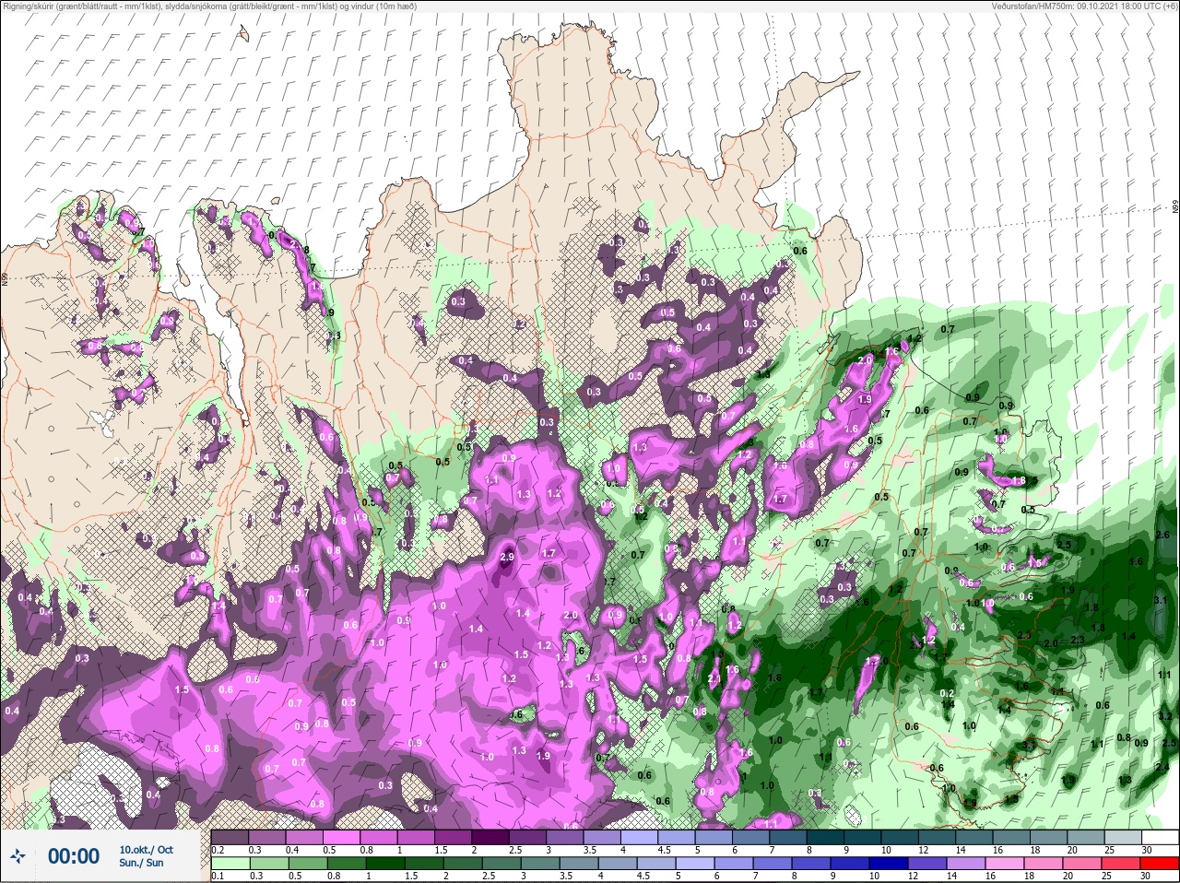This screenshot has width=1180, height=883.
Task: Click the 'Sun./ Sun' weekday label
Action: point(141,864)
